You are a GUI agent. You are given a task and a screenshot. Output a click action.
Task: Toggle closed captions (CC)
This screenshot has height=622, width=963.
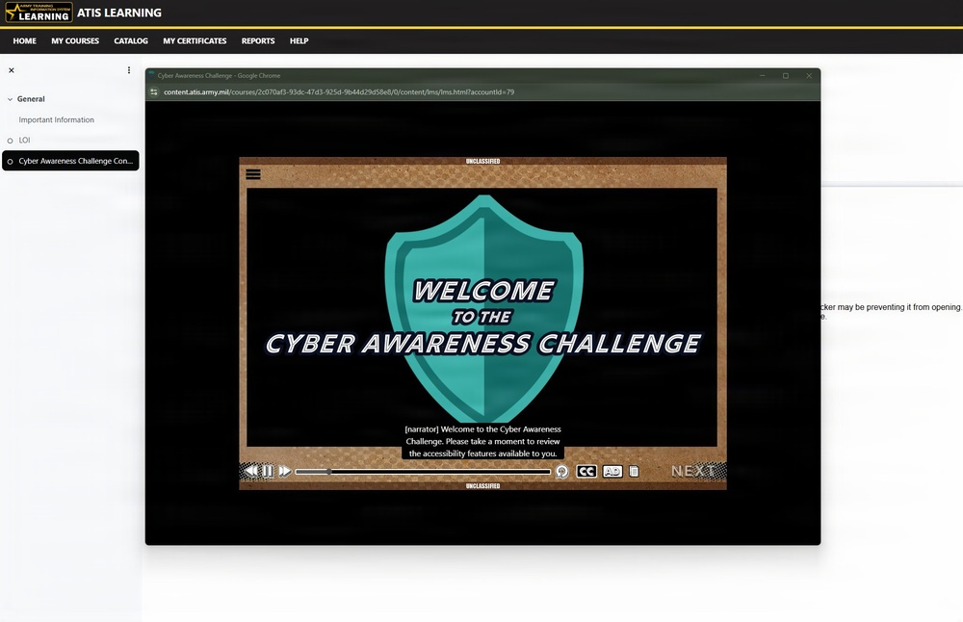[586, 471]
